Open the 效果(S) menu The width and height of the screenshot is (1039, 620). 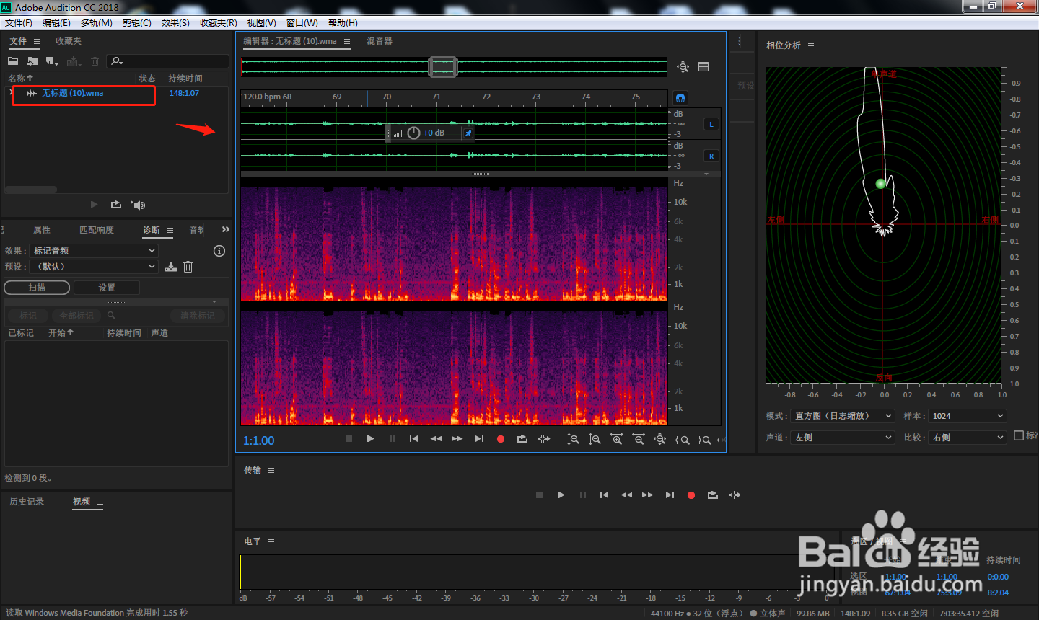(x=175, y=23)
